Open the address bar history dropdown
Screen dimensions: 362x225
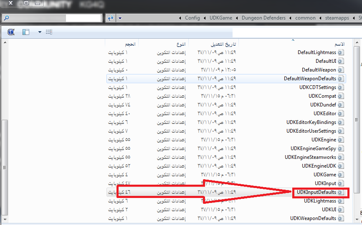coord(120,18)
